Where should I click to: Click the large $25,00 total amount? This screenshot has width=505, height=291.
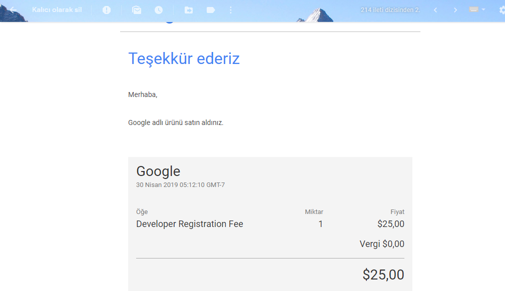tap(383, 274)
